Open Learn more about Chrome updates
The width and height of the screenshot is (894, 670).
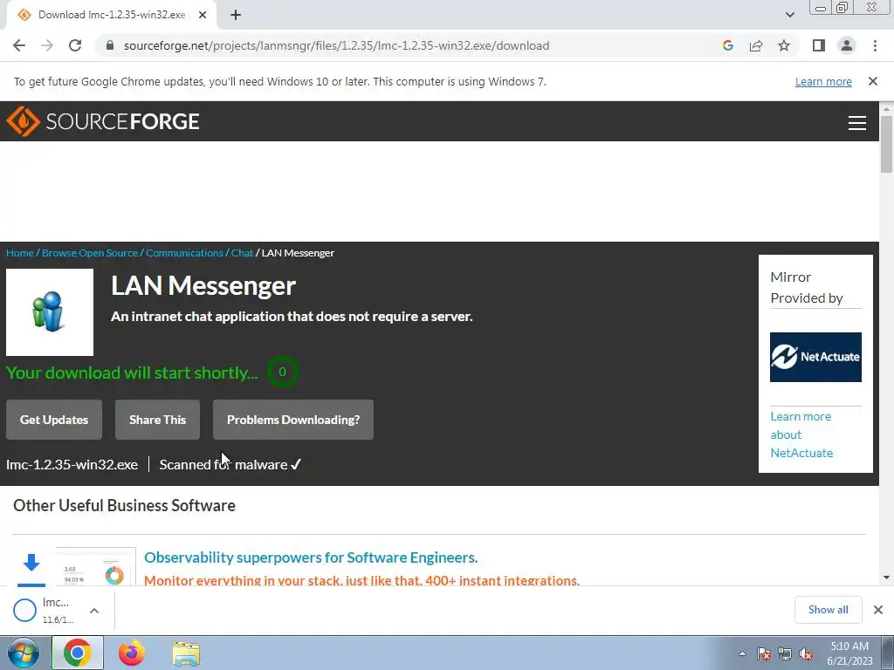(x=823, y=81)
